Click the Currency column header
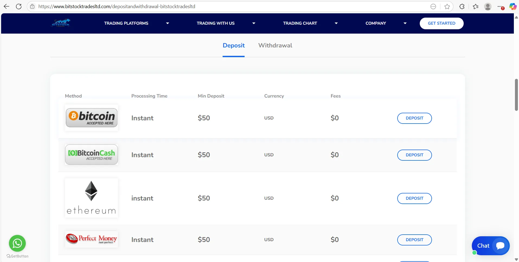This screenshot has width=519, height=262. pyautogui.click(x=274, y=96)
